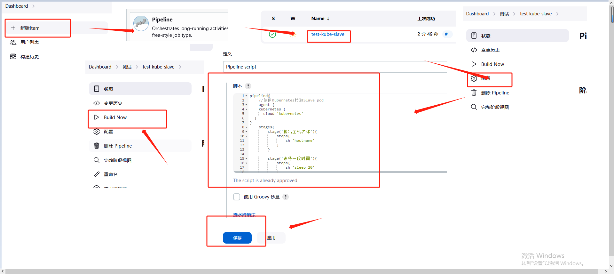Image resolution: width=614 pixels, height=274 pixels.
Task: Click the page horizontal scrollbar
Action: [302, 271]
